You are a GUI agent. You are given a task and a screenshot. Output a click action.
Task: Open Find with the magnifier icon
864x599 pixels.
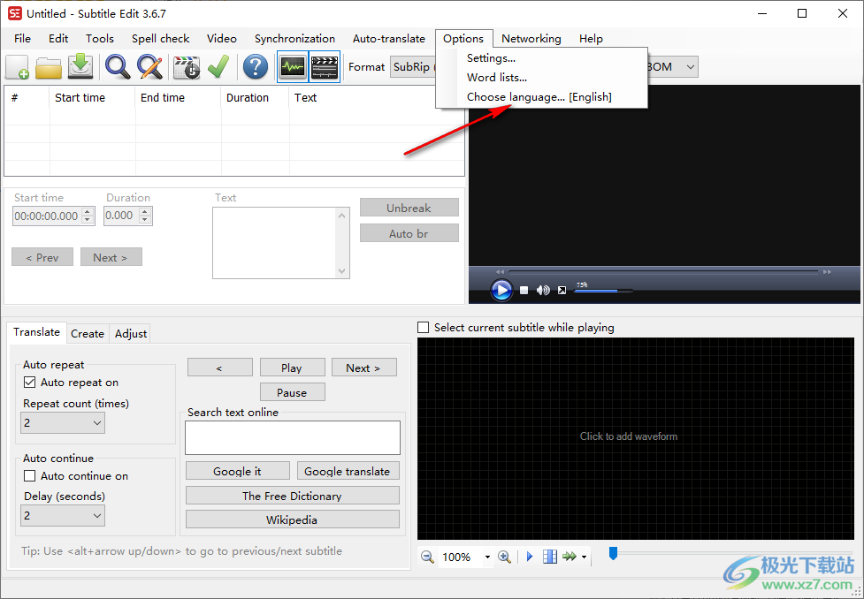coord(118,67)
